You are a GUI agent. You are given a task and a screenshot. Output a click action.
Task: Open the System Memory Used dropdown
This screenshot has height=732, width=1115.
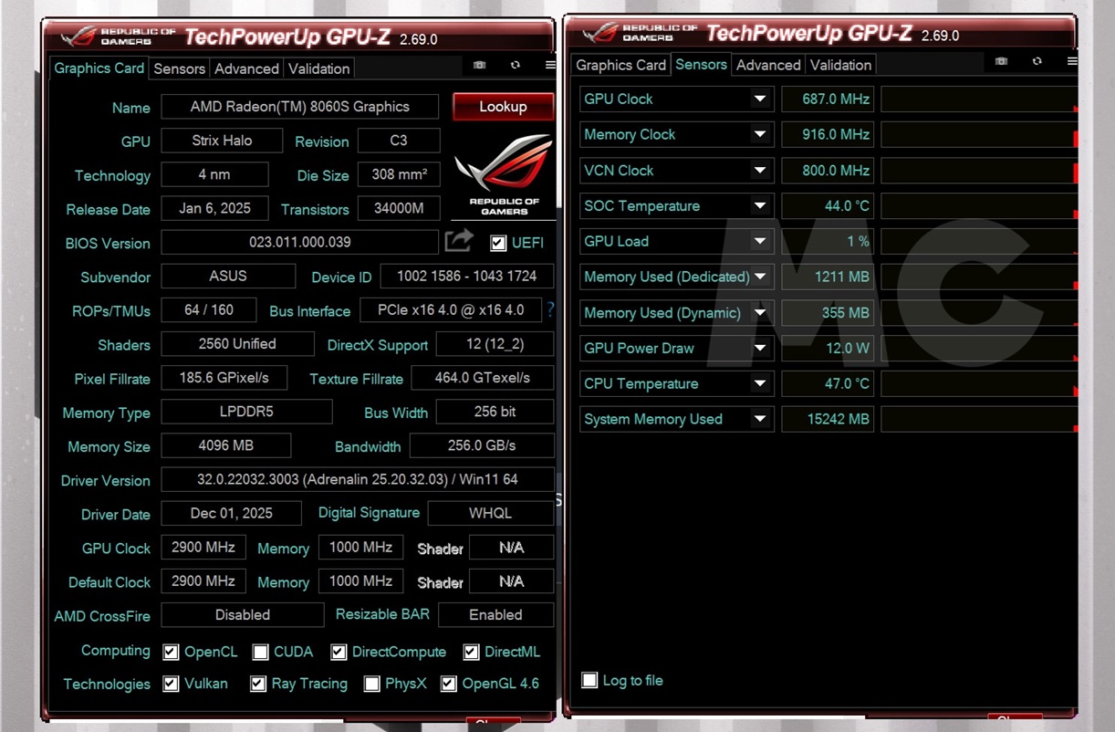[762, 419]
